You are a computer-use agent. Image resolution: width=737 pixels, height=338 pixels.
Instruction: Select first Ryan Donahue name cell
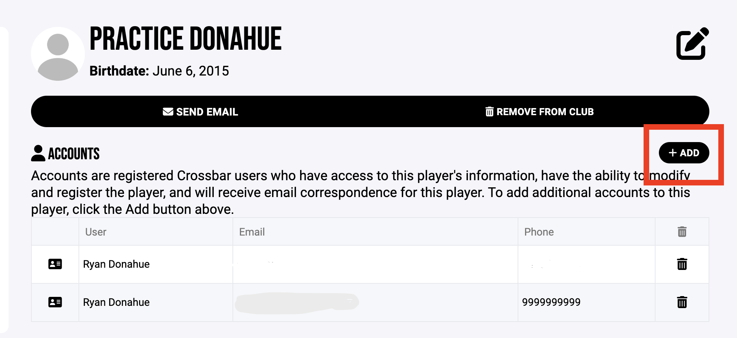(116, 264)
